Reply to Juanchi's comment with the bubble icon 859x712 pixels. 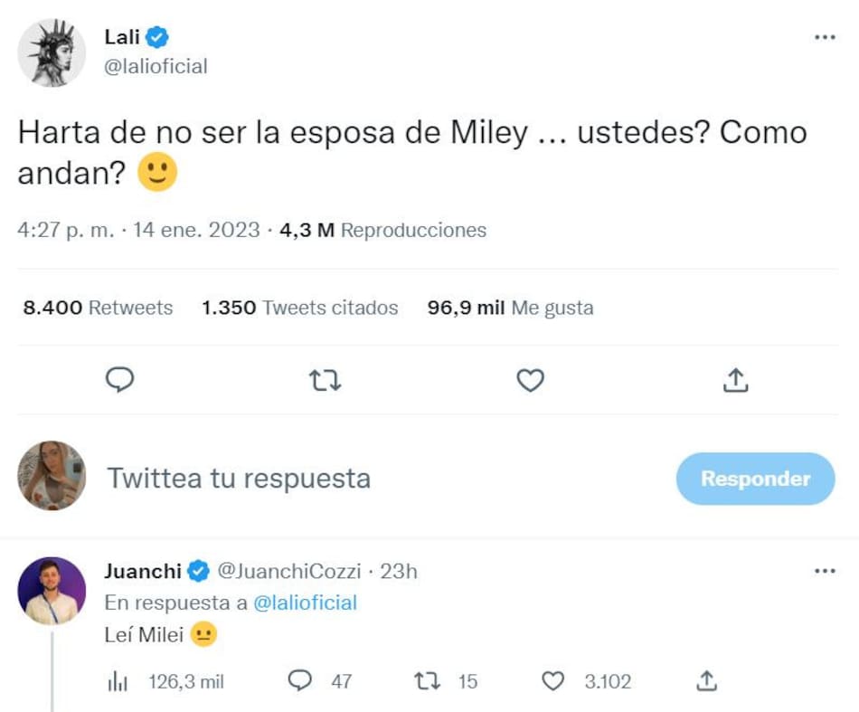(x=299, y=680)
